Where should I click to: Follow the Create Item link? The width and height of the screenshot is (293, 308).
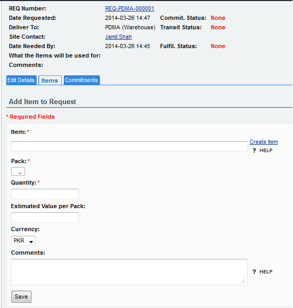(x=264, y=142)
